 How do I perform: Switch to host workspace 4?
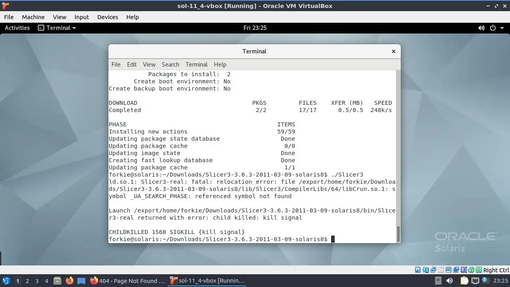pyautogui.click(x=46, y=281)
